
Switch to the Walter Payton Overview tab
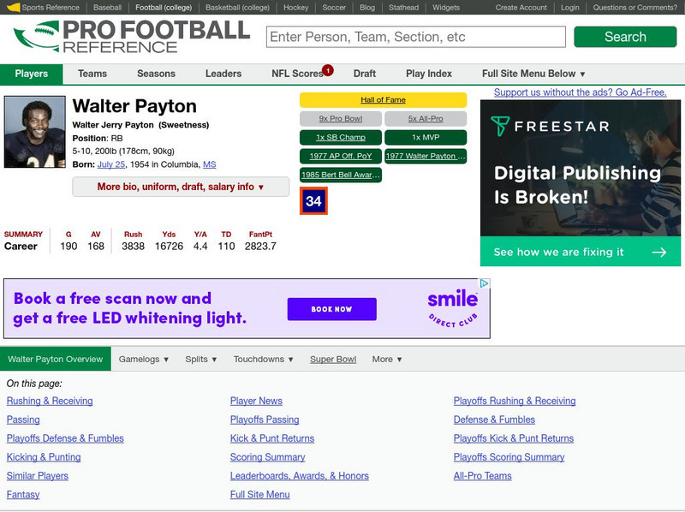pyautogui.click(x=56, y=359)
